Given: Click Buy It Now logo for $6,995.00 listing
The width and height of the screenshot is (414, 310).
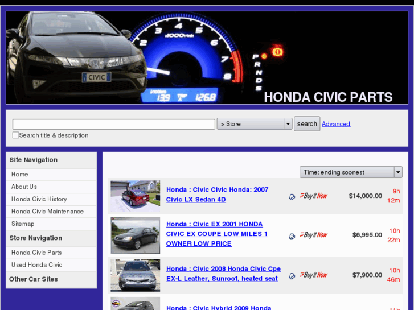Looking at the screenshot, I should tap(313, 235).
